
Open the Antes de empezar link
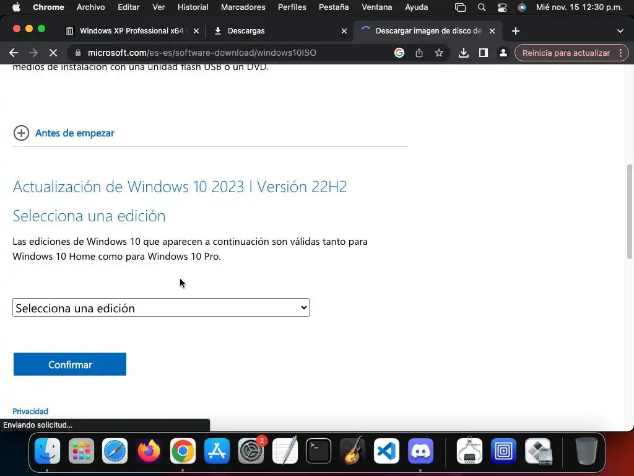tap(75, 133)
